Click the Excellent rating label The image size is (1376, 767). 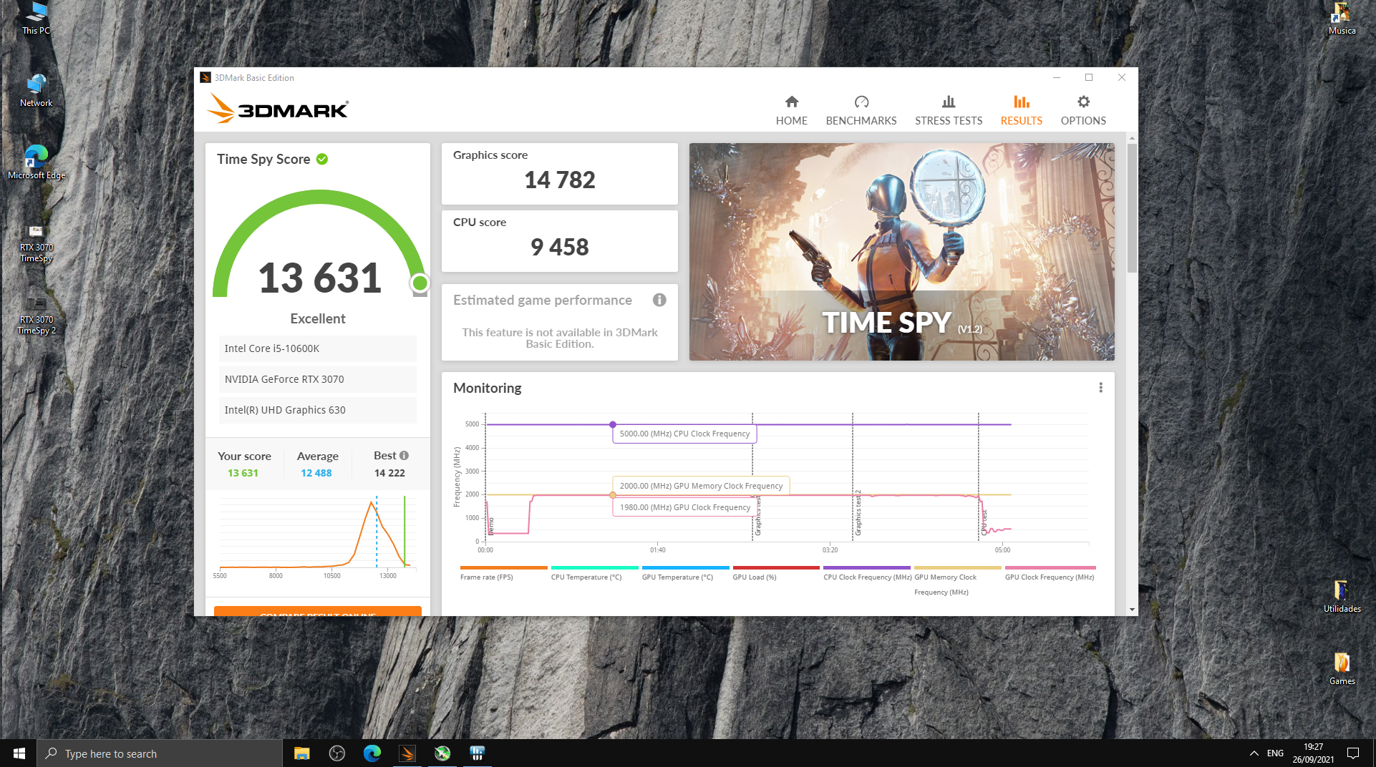(318, 318)
